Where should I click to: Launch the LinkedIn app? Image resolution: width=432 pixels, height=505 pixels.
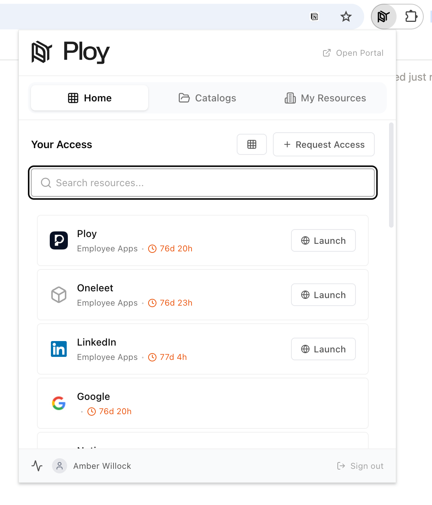coord(323,349)
